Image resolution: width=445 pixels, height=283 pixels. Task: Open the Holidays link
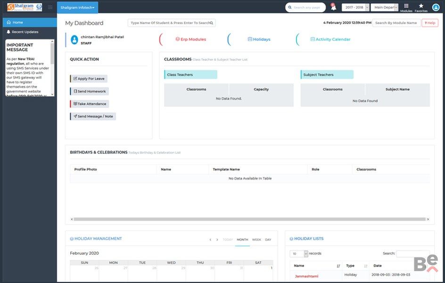click(259, 40)
